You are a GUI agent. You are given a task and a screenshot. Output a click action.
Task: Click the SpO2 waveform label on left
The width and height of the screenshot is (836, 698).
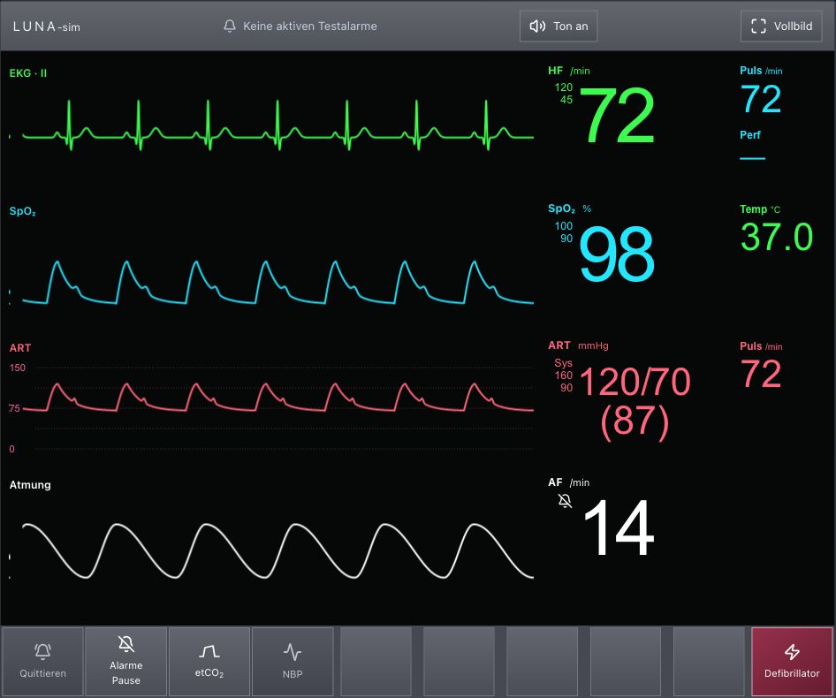tap(22, 211)
